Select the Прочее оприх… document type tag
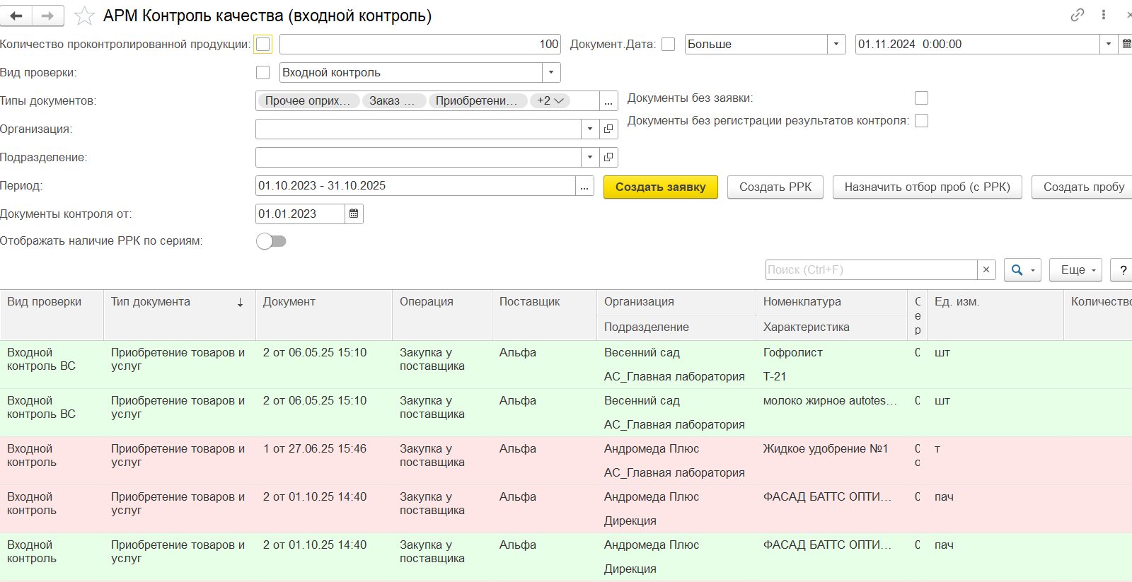This screenshot has height=582, width=1132. [308, 101]
